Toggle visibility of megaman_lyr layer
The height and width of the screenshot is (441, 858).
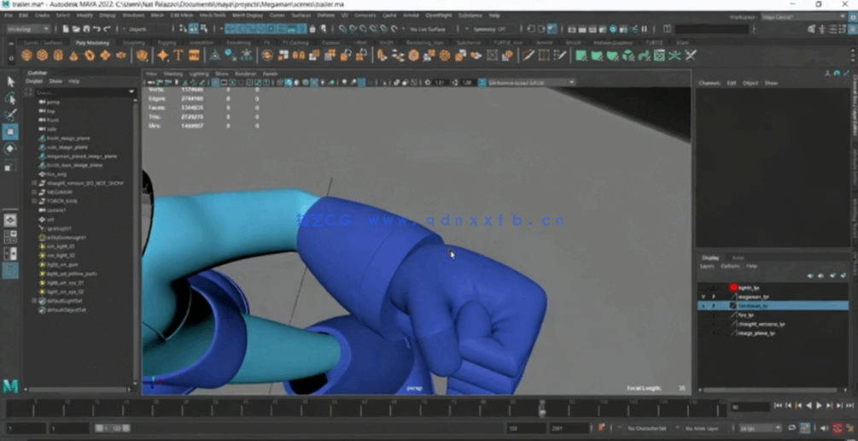(703, 297)
